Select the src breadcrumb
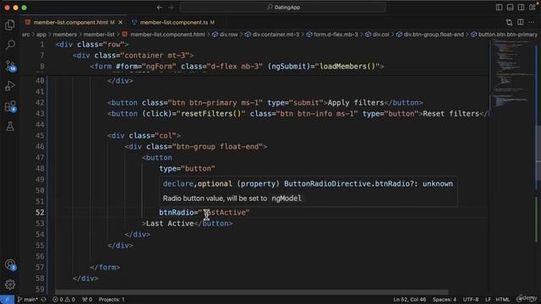The image size is (541, 304). [26, 34]
